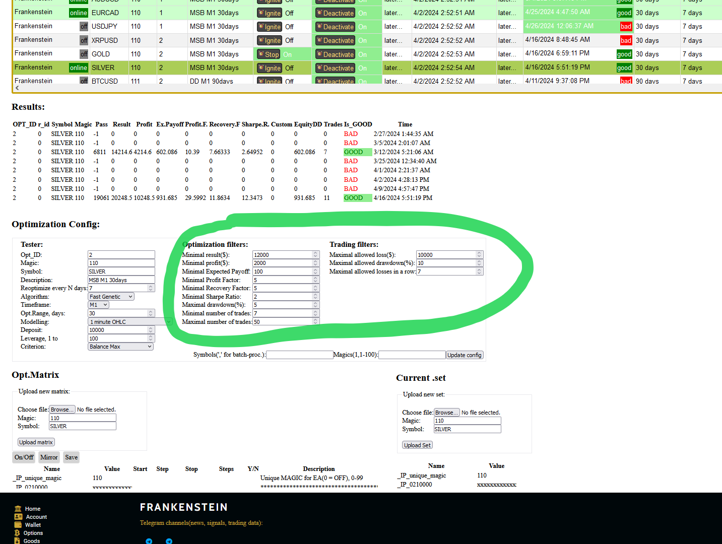The width and height of the screenshot is (722, 544).
Task: Click the Update config button
Action: (x=465, y=355)
